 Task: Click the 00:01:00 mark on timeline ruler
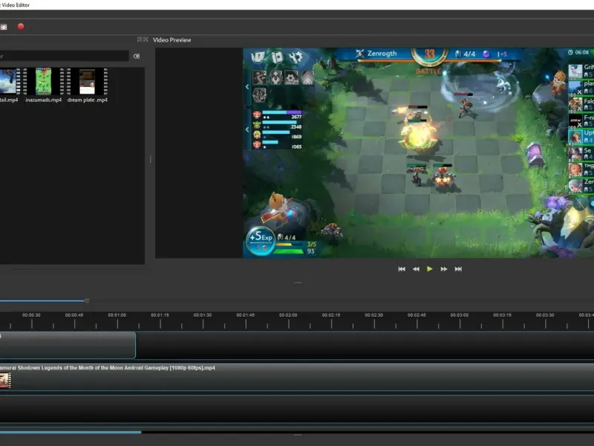pos(117,315)
